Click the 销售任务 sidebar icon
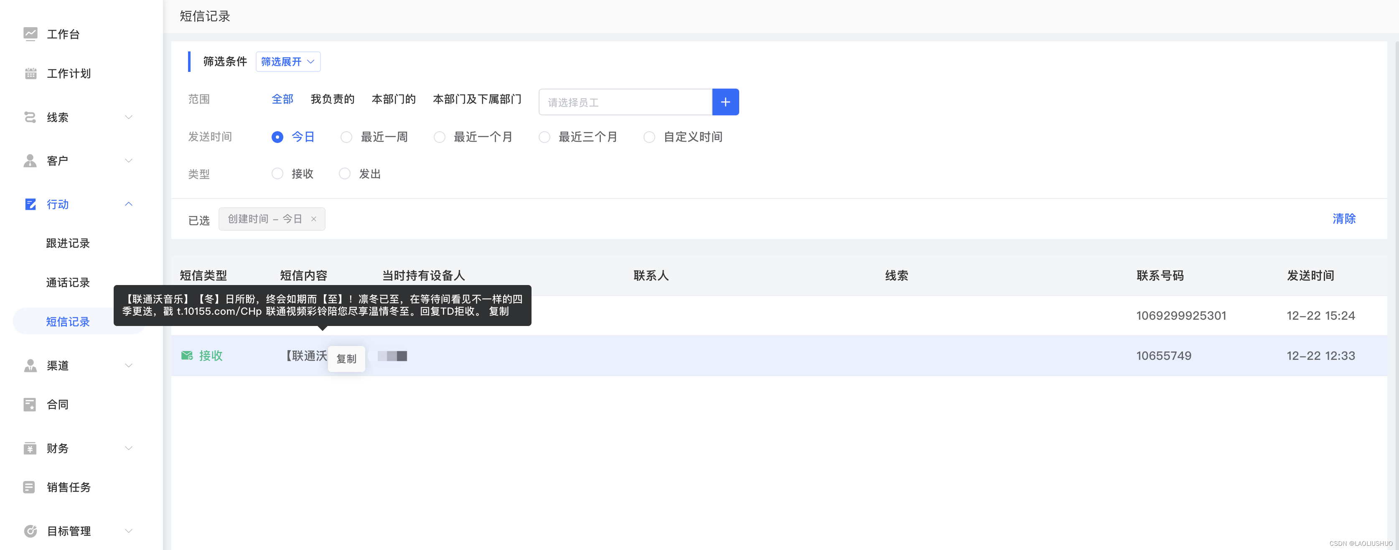Screen dimensions: 1399x550 coord(29,487)
